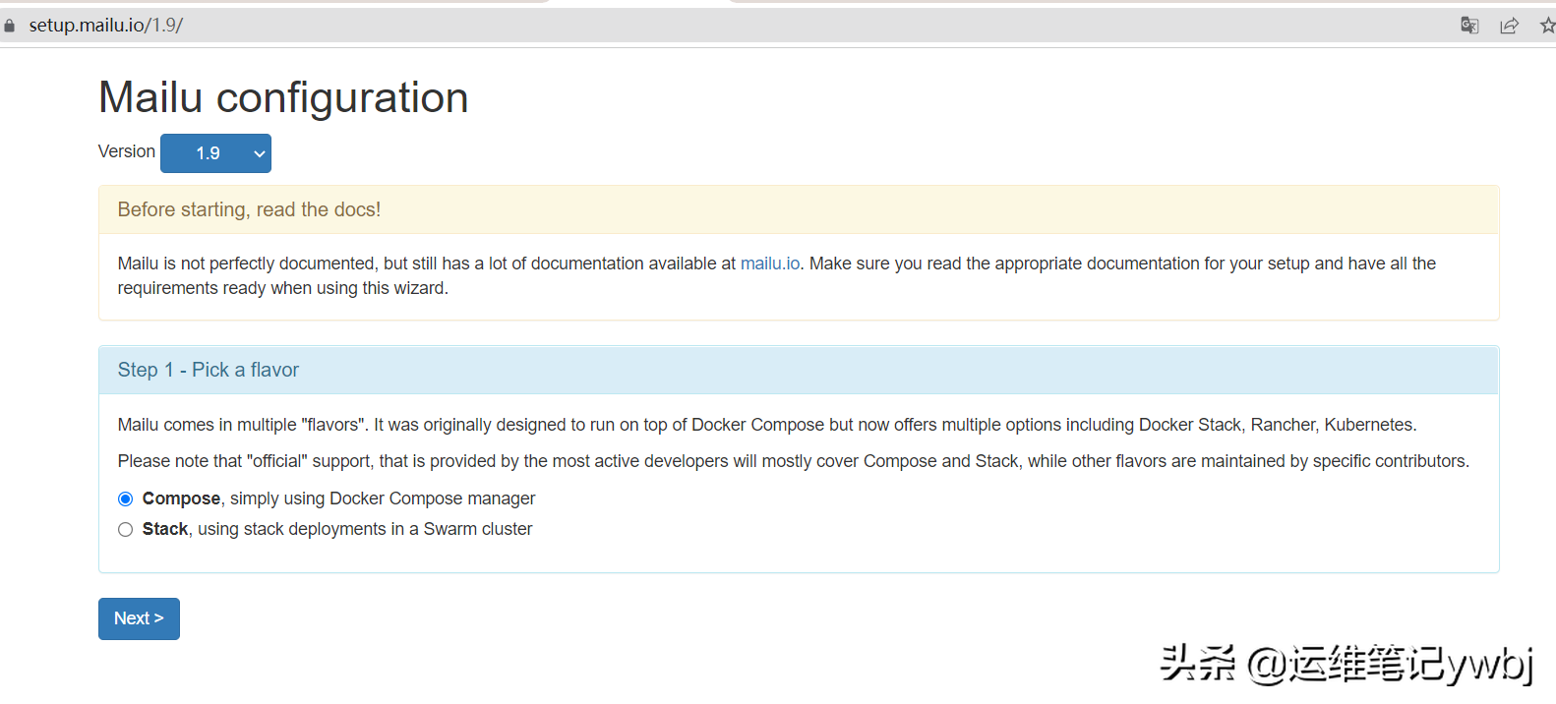Image resolution: width=1556 pixels, height=704 pixels.
Task: Click the "Version" label text
Action: click(127, 151)
